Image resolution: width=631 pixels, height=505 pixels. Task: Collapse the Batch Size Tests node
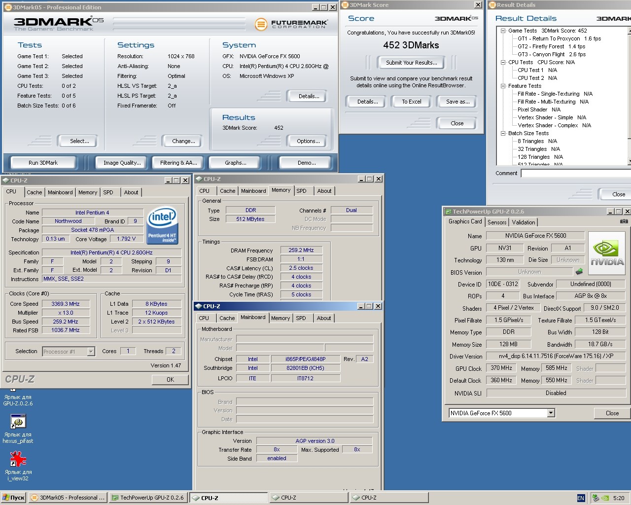tap(503, 133)
